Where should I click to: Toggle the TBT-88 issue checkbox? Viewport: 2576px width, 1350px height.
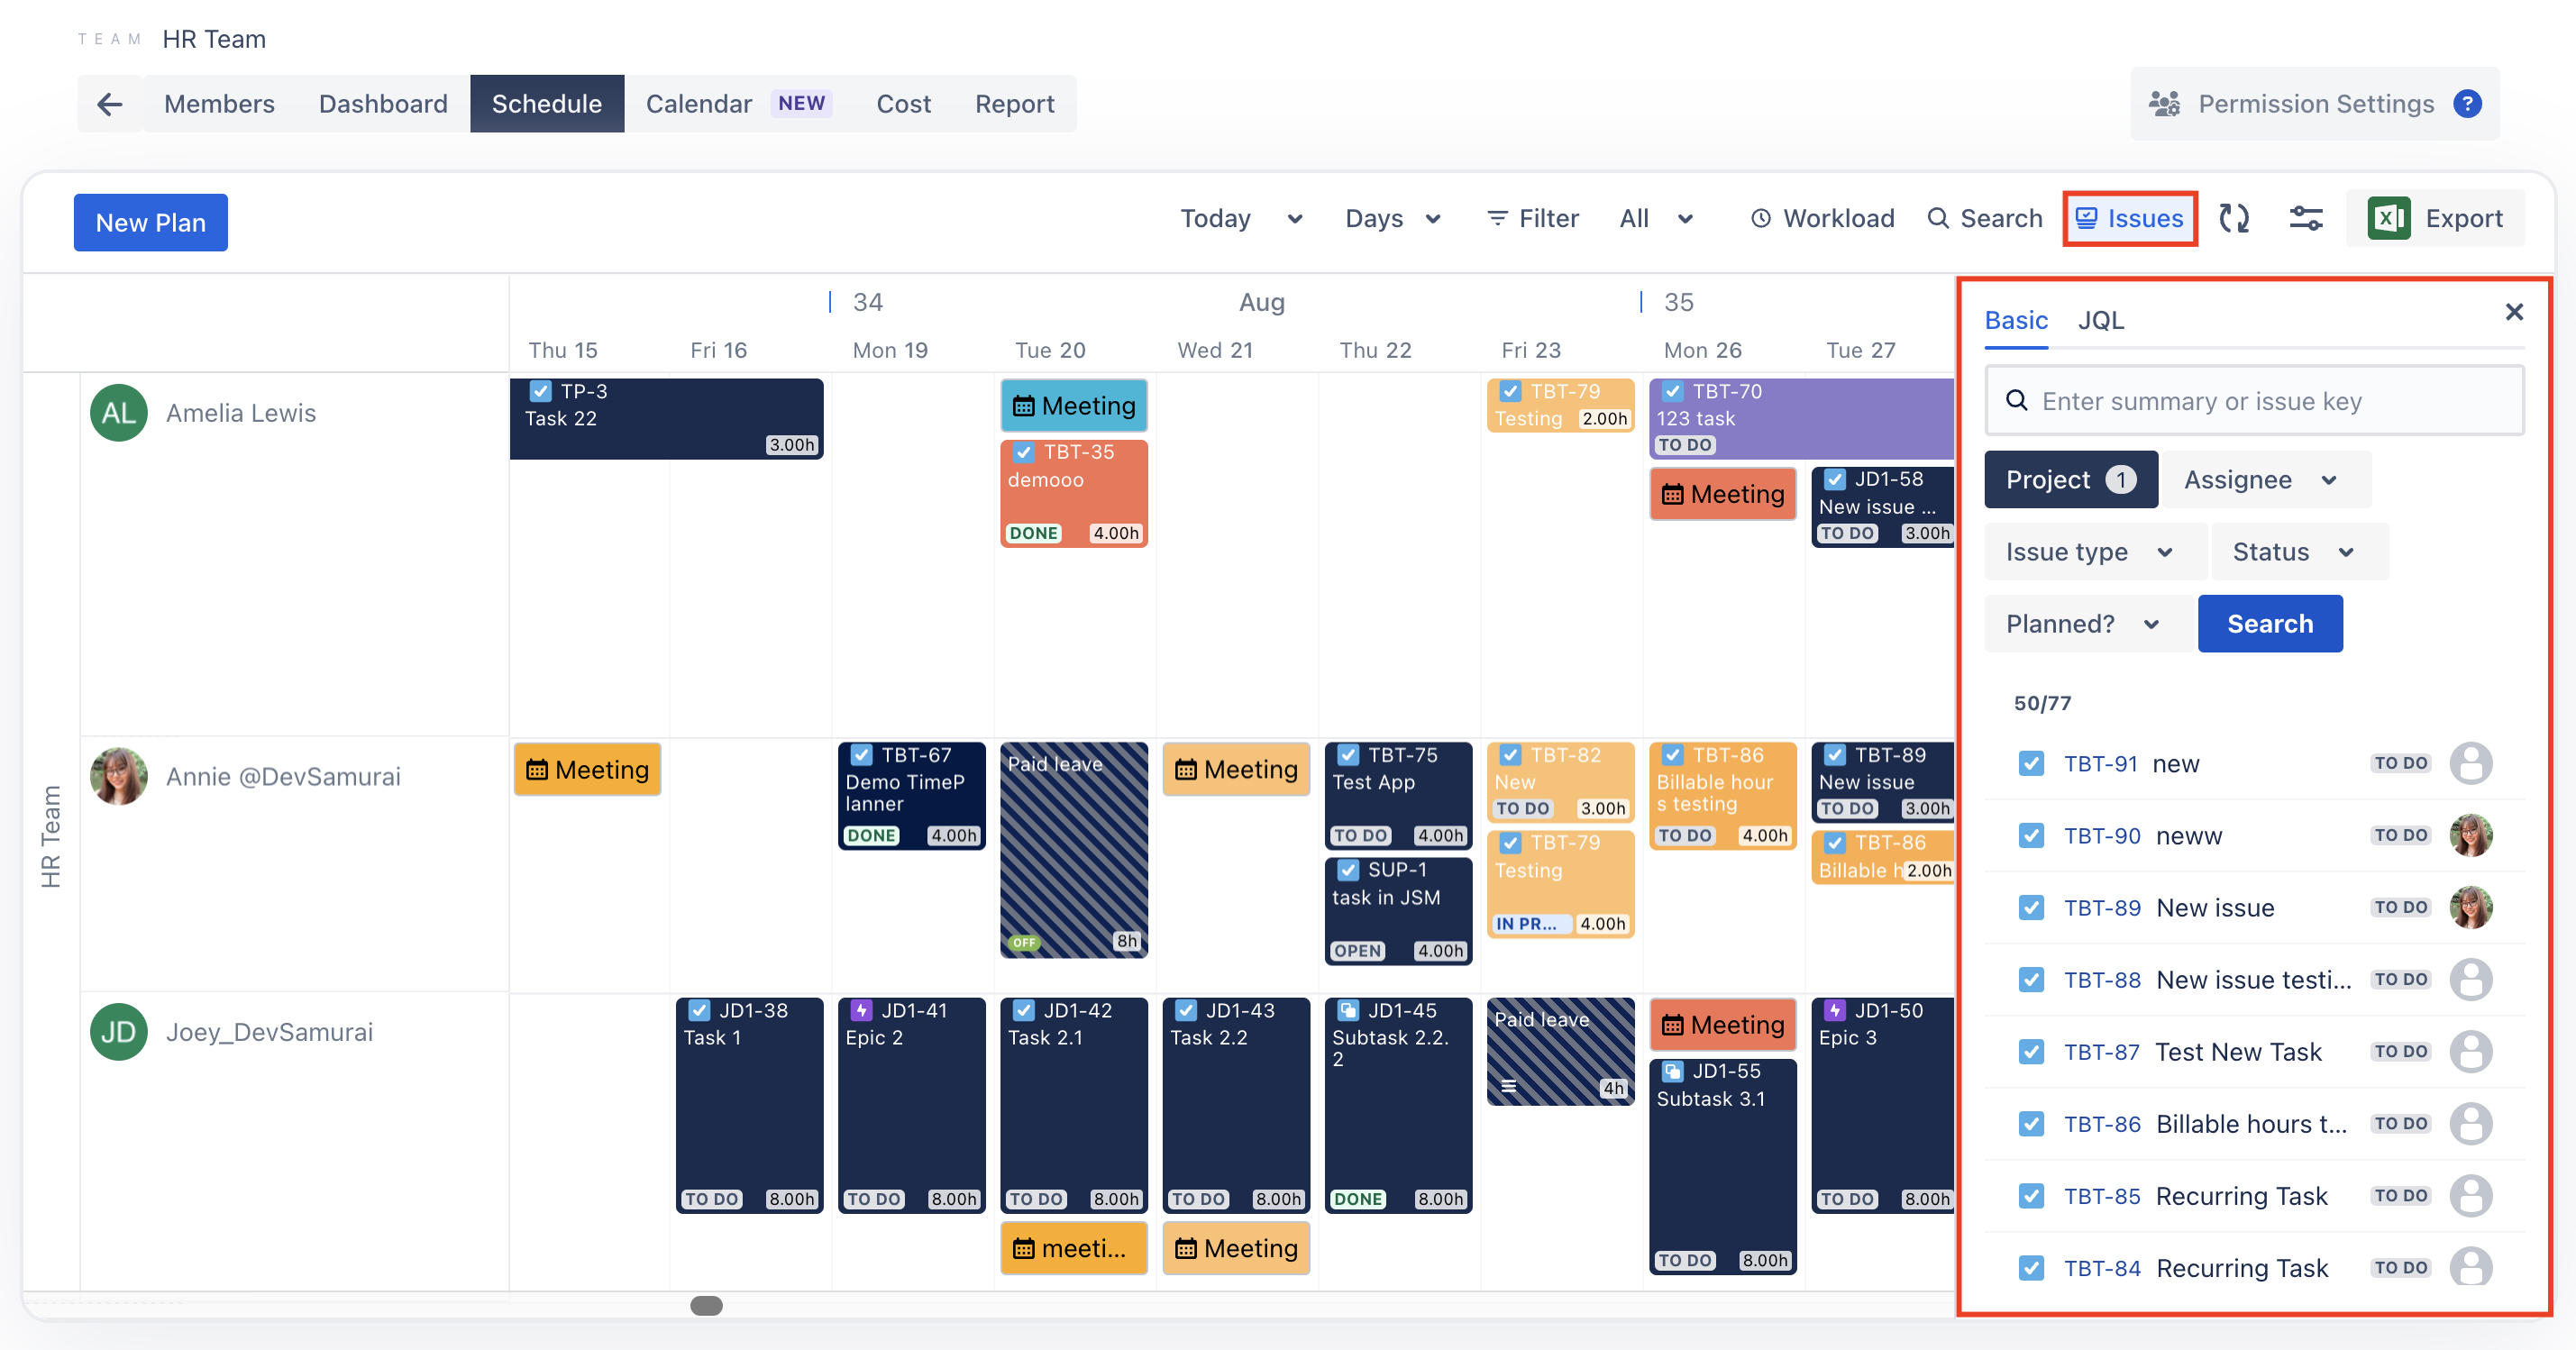(2031, 980)
